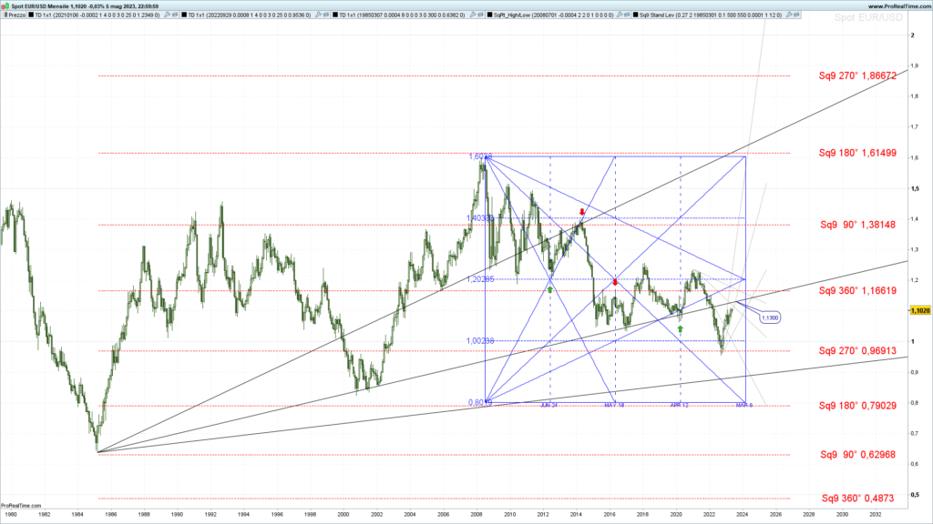Open the wrench settings for first TD 1x1 indicator
This screenshot has height=524, width=933.
(x=166, y=15)
